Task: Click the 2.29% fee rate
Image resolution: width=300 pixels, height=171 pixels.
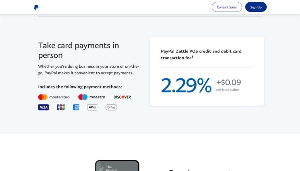Action: click(x=186, y=85)
